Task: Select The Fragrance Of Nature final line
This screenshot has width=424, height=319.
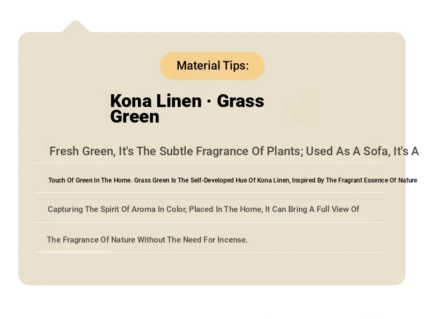Action: [147, 240]
